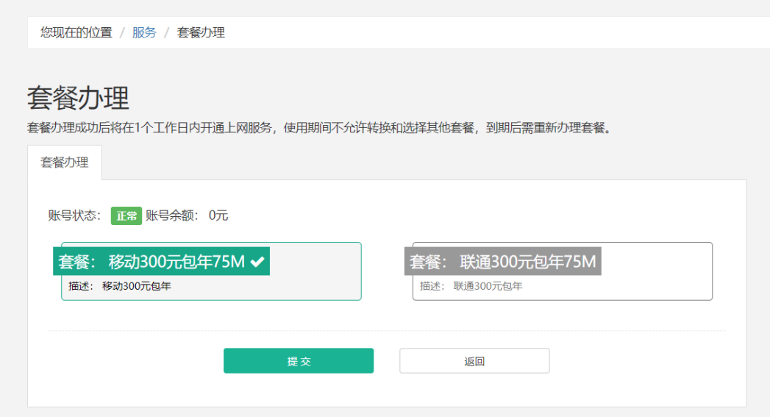The height and width of the screenshot is (417, 770).
Task: Click the package notice text below heading
Action: click(x=319, y=128)
